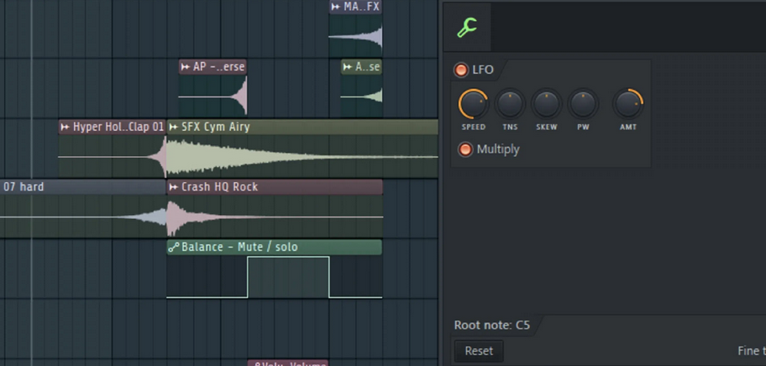766x366 pixels.
Task: Open the Crash HQ Rock clip menu icon
Action: pyautogui.click(x=173, y=187)
